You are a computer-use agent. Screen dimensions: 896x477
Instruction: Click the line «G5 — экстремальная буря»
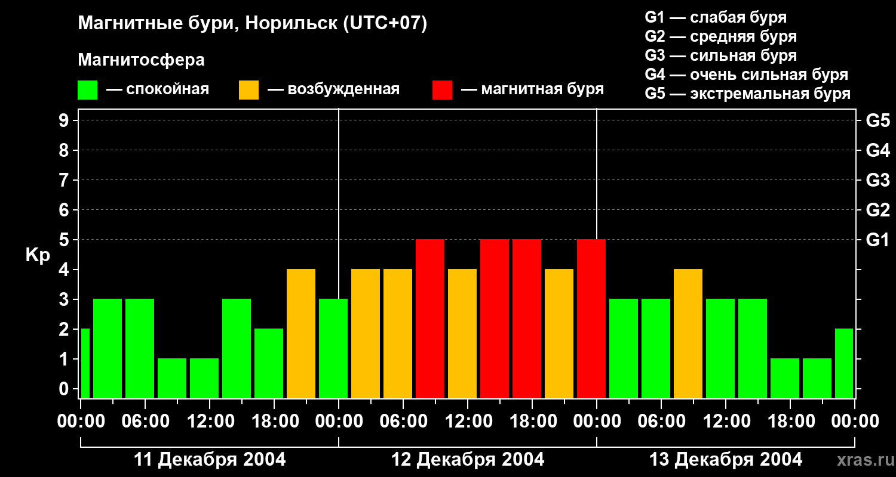(x=747, y=94)
